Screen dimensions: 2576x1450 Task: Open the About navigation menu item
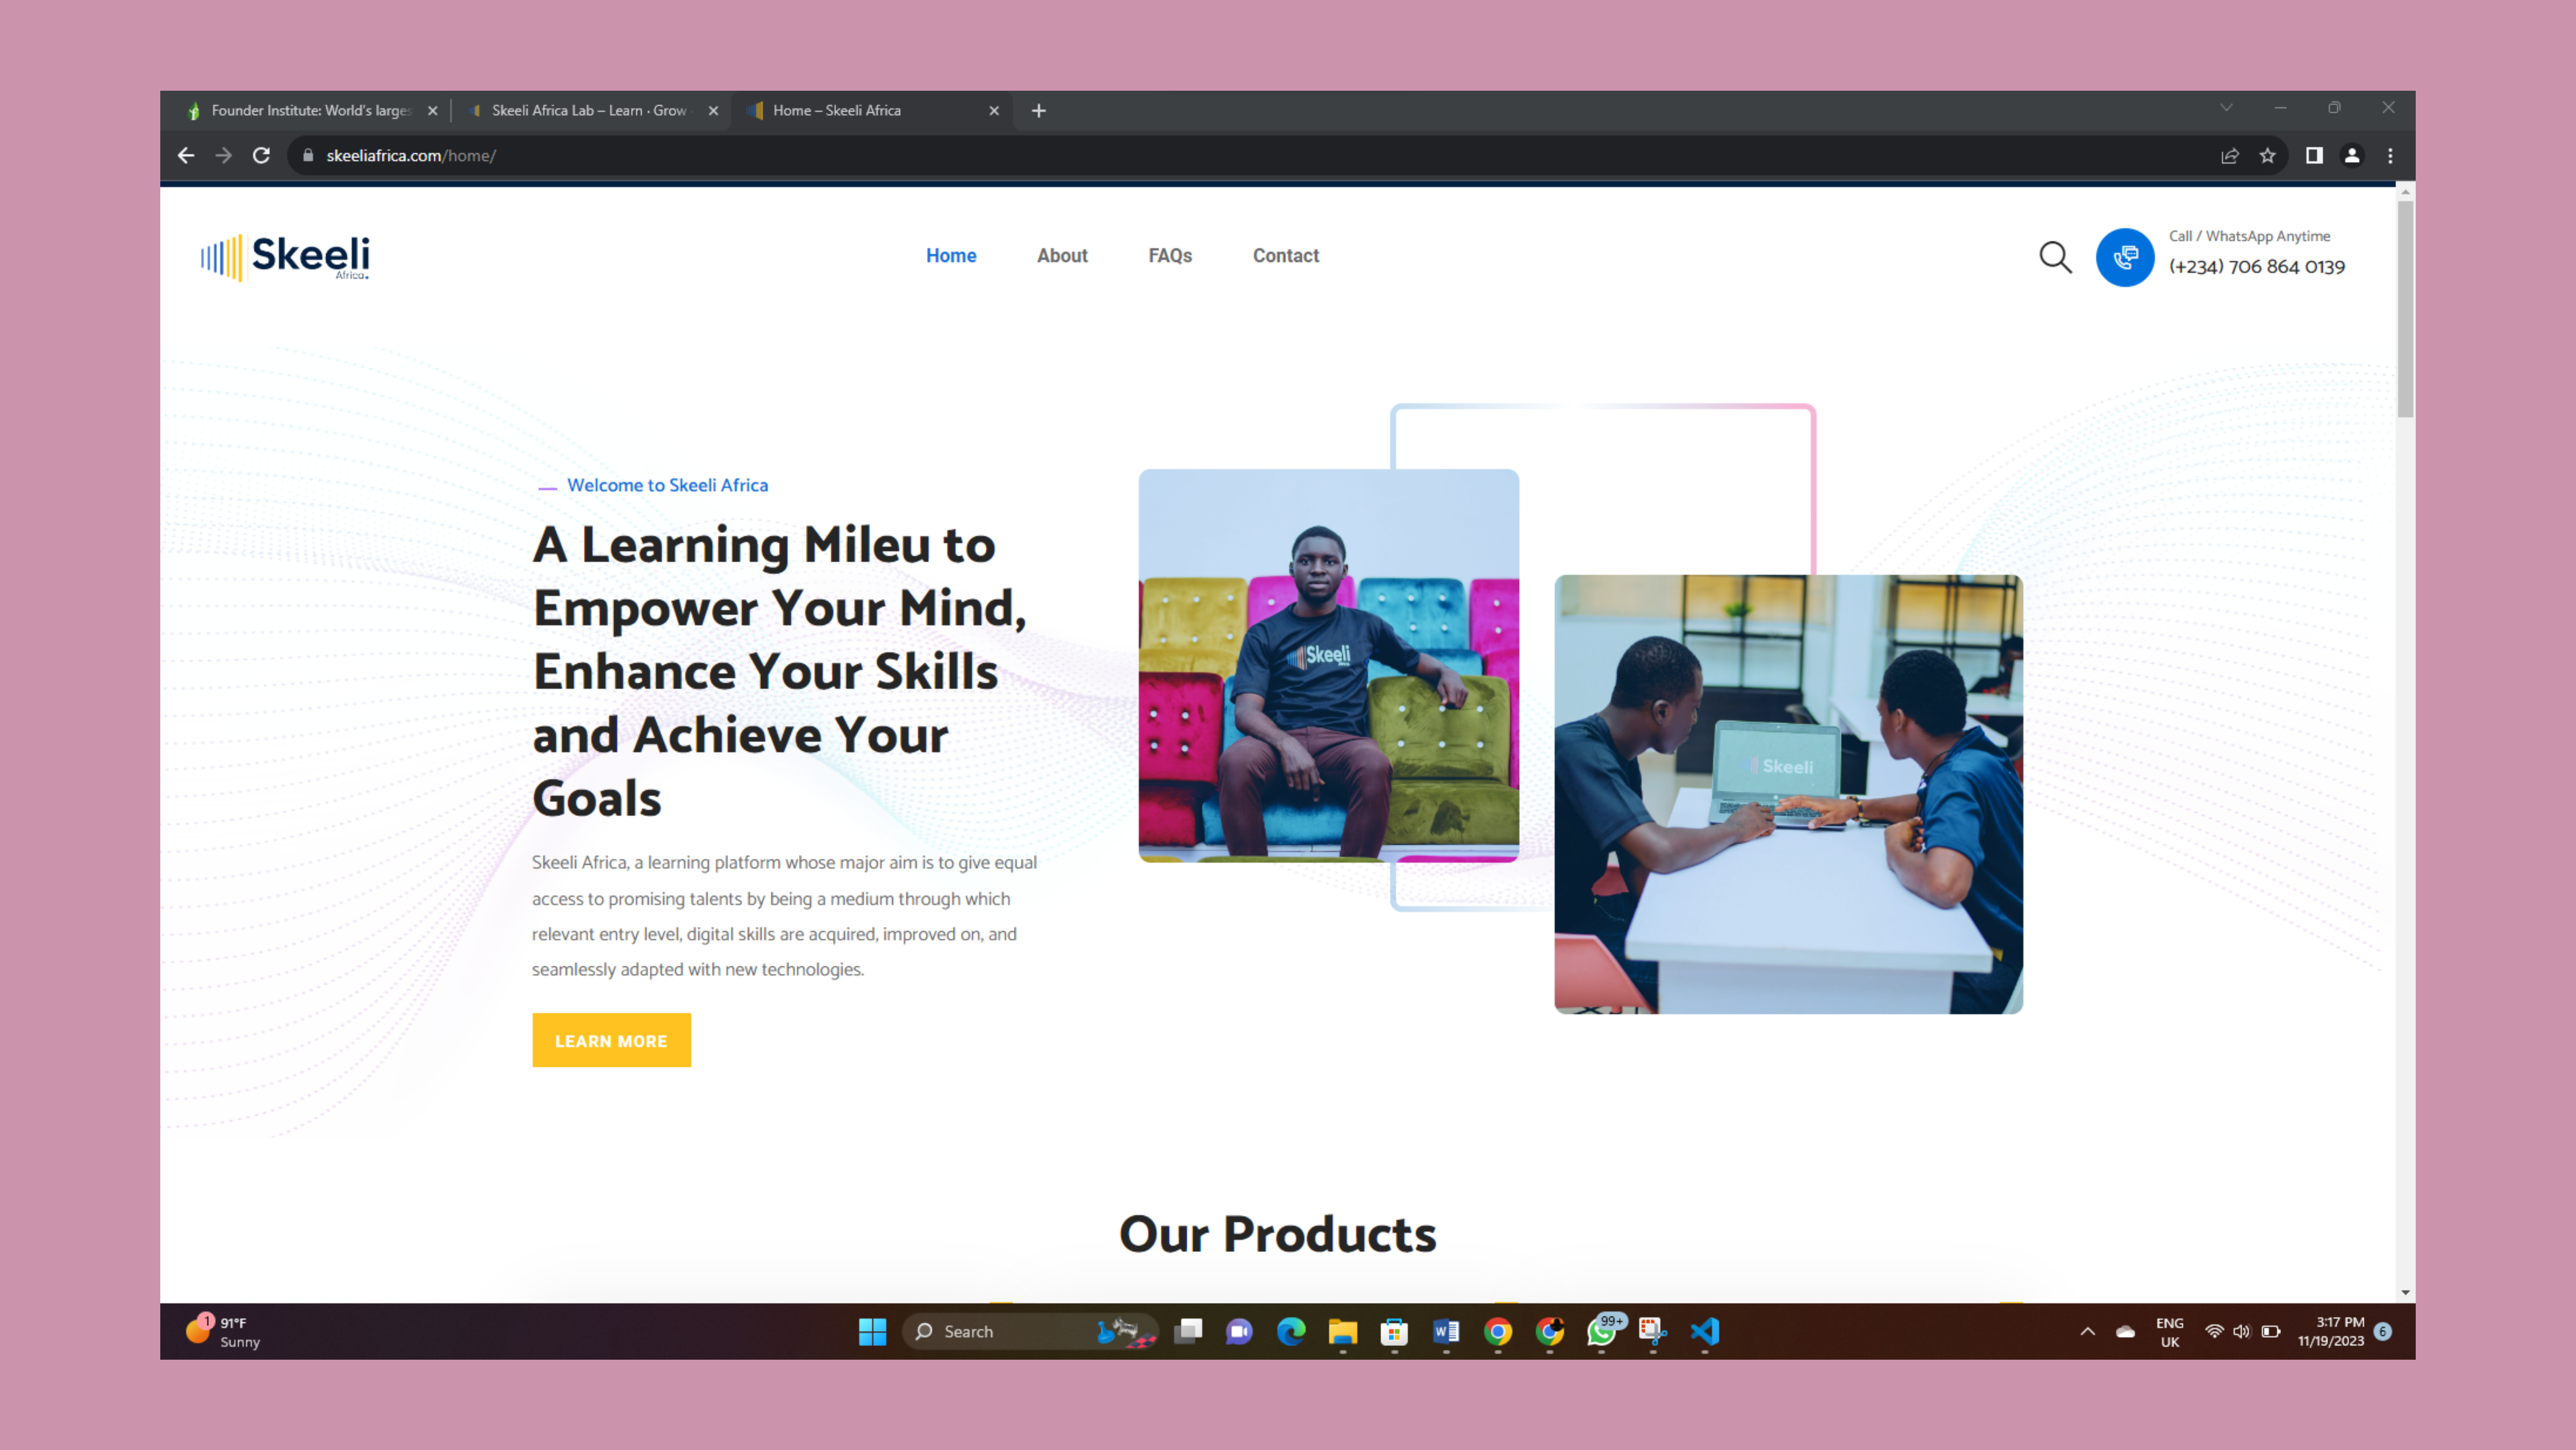(x=1061, y=256)
